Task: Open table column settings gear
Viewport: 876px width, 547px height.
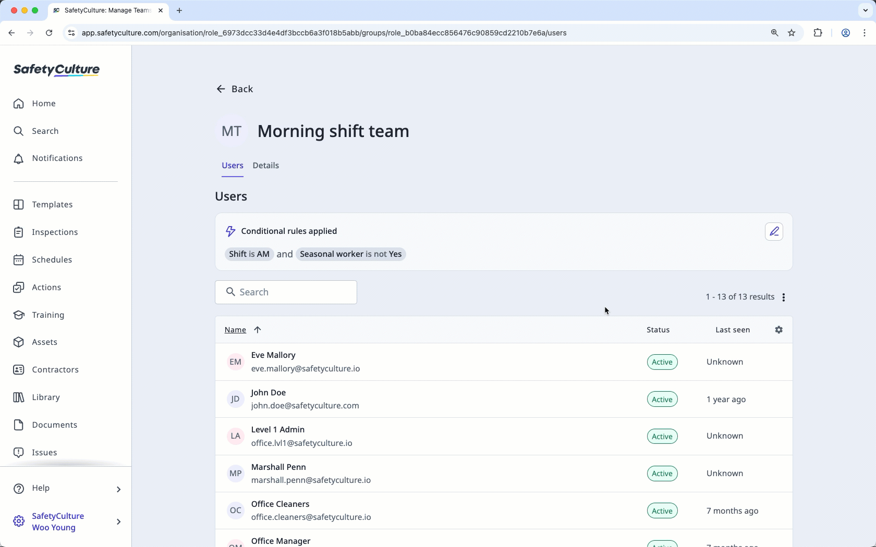Action: click(778, 330)
